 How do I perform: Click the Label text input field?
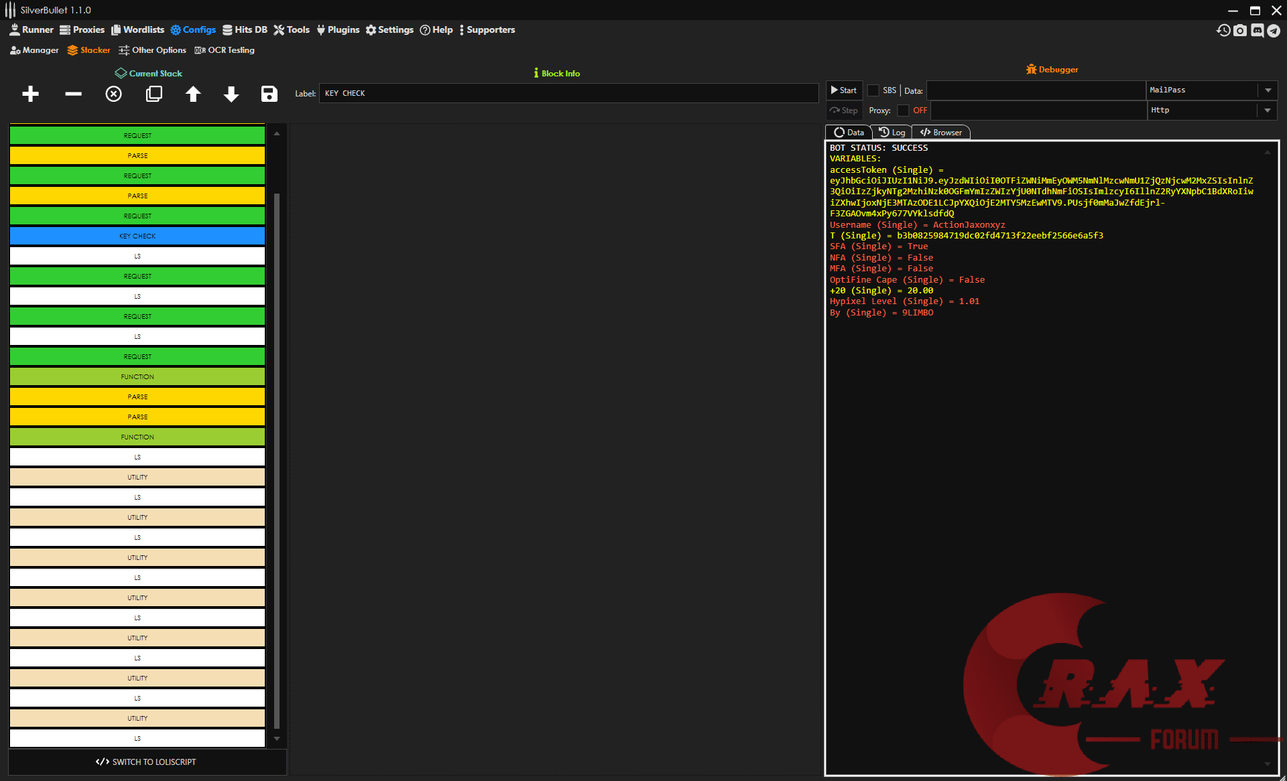tap(568, 93)
